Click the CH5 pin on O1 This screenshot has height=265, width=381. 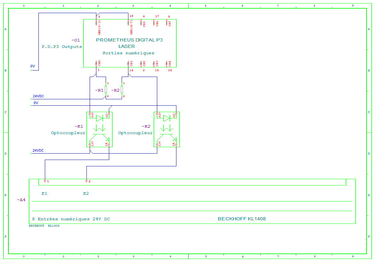(141, 23)
